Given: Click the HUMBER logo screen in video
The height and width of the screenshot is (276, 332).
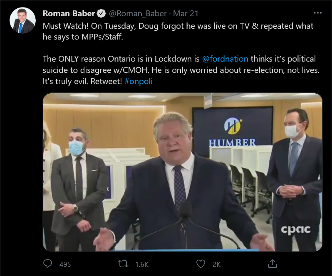Looking at the screenshot, I should pos(233,132).
